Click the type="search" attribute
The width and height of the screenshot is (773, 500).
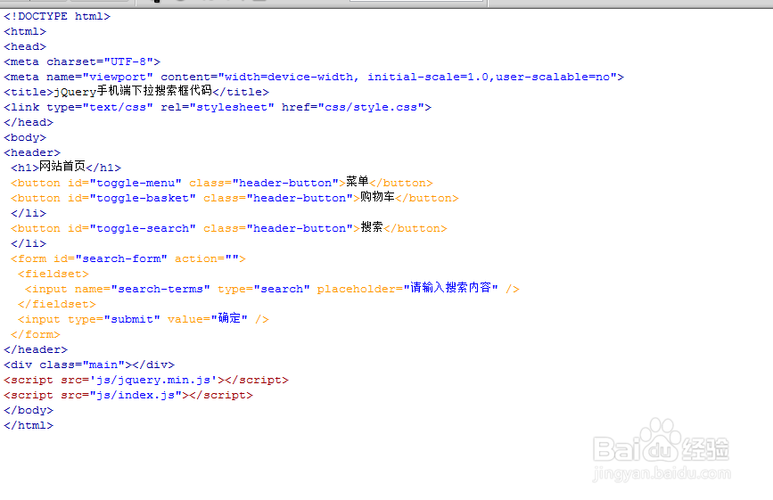pos(264,290)
